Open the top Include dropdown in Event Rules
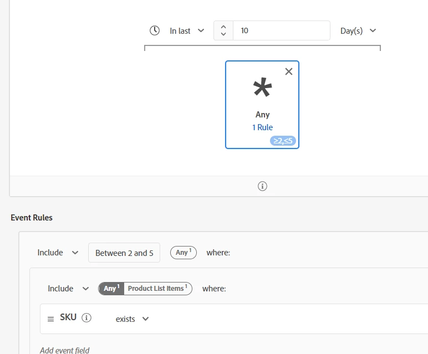 (58, 253)
